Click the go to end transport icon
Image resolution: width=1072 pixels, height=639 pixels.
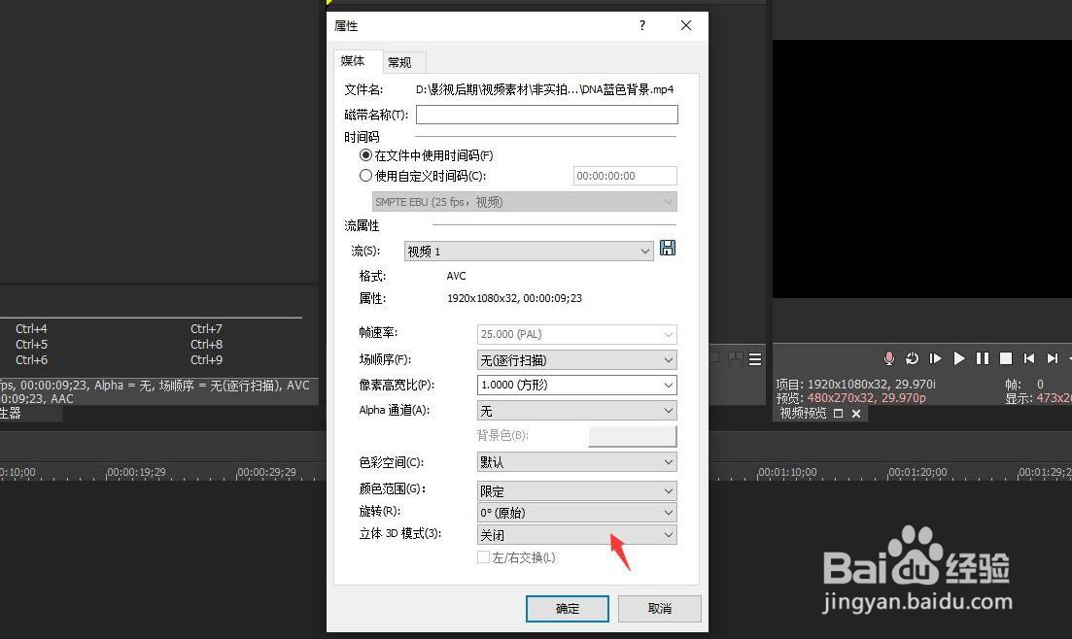[1052, 358]
